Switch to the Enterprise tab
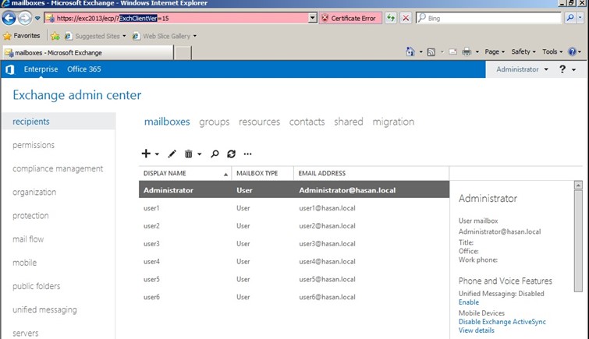The width and height of the screenshot is (589, 339). point(41,69)
